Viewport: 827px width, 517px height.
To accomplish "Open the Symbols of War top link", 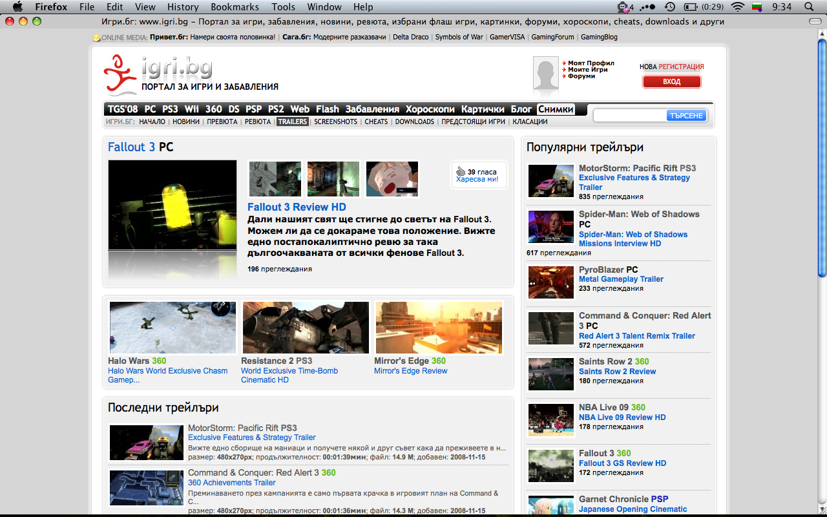I will click(459, 37).
